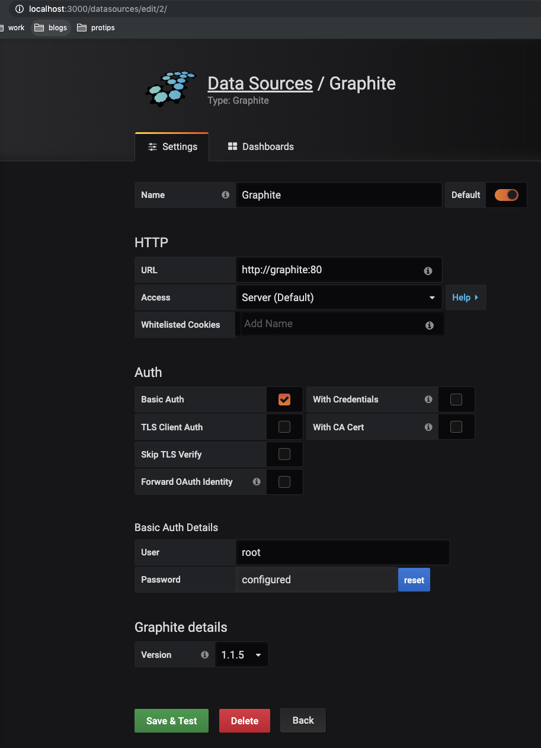Enable the Skip TLS Verify checkbox
Screen dimensions: 541x748
tap(284, 454)
